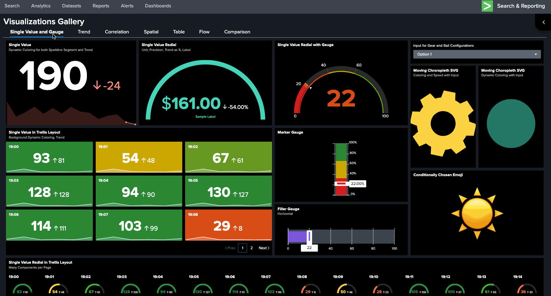Click the Prev pagination link
Screen dimensions: 551x296
(230, 248)
